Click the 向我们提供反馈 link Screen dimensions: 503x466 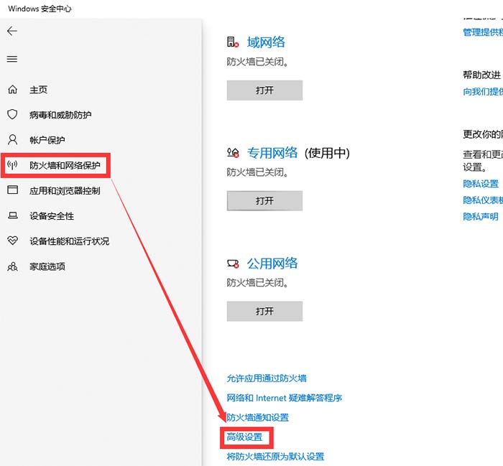point(483,92)
